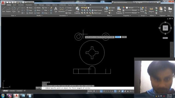Click the Fillet tool

tap(45, 10)
